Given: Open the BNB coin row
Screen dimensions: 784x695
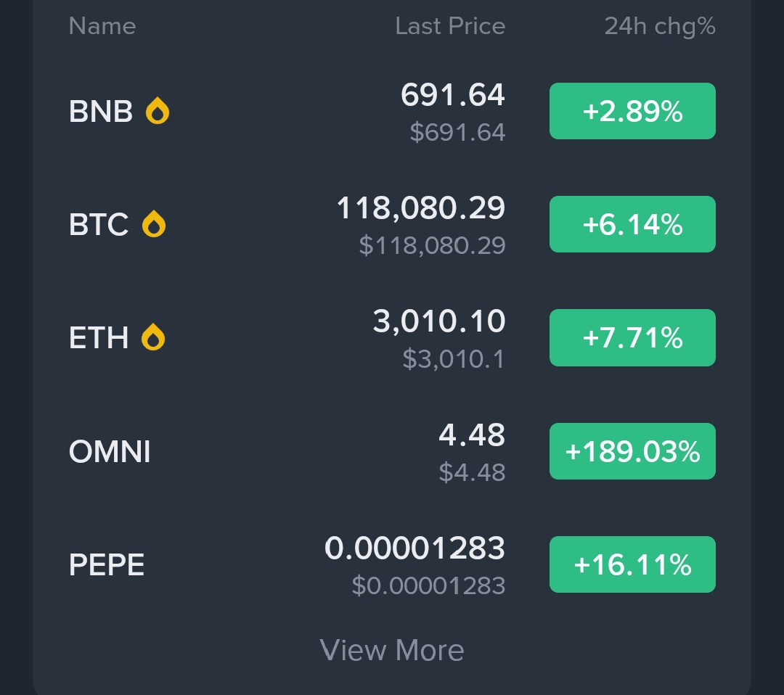Looking at the screenshot, I should pos(101,112).
